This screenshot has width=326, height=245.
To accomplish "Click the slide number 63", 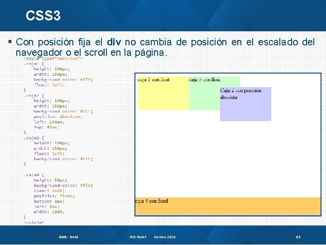I will pyautogui.click(x=298, y=237).
